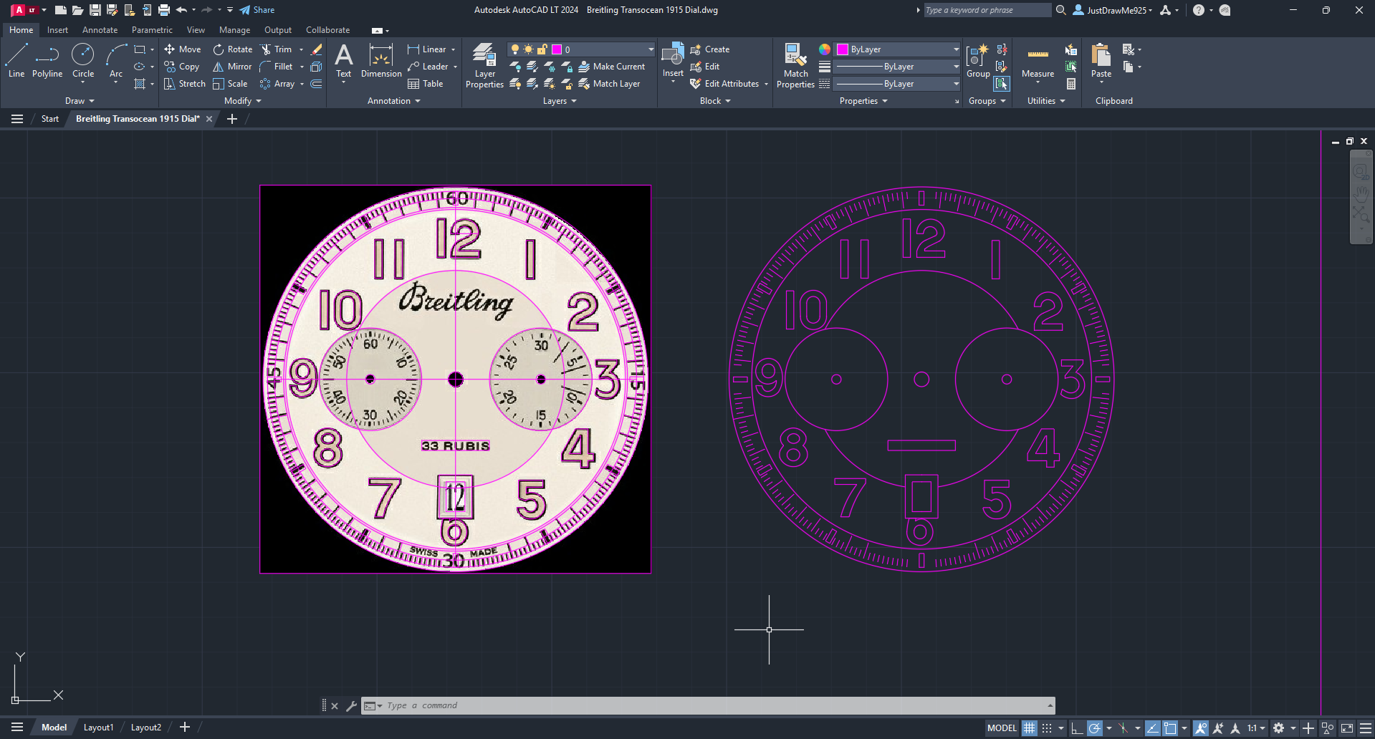
Task: Expand the Layers panel
Action: (560, 101)
